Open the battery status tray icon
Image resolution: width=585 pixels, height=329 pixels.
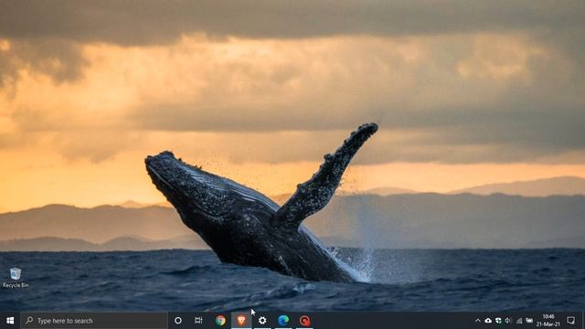(x=529, y=321)
